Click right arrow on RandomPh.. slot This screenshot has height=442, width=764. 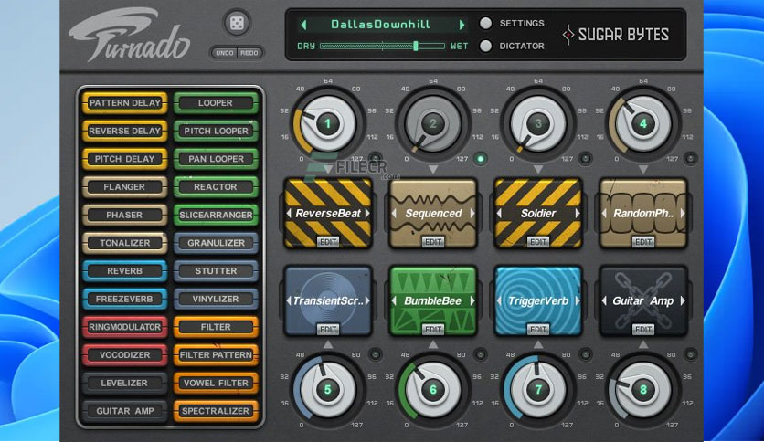click(683, 213)
